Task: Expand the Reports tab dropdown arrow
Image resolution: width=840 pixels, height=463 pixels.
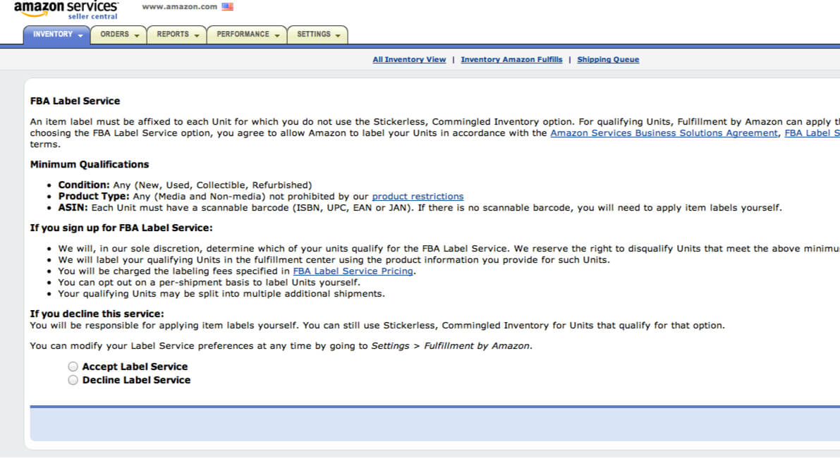Action: pyautogui.click(x=196, y=35)
